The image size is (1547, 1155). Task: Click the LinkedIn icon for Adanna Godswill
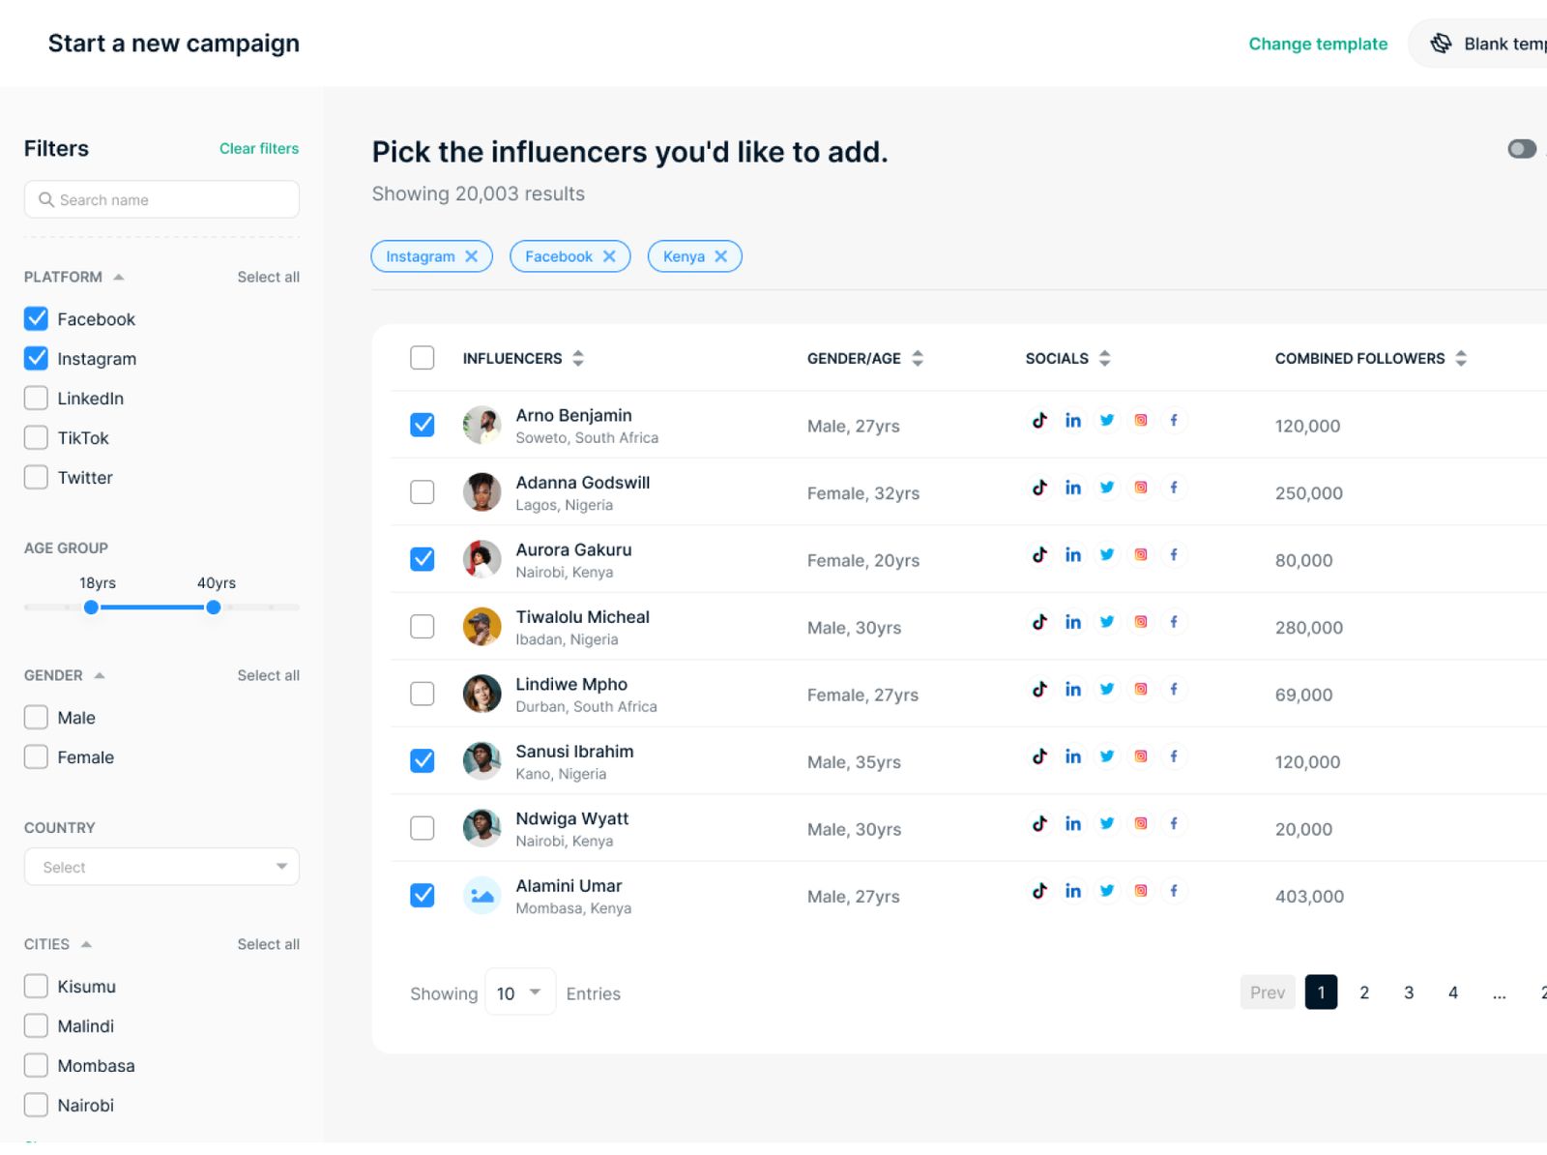(x=1073, y=488)
